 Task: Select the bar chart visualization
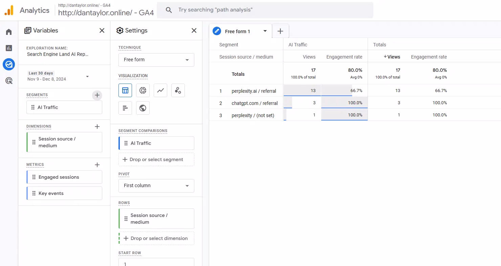(x=125, y=108)
